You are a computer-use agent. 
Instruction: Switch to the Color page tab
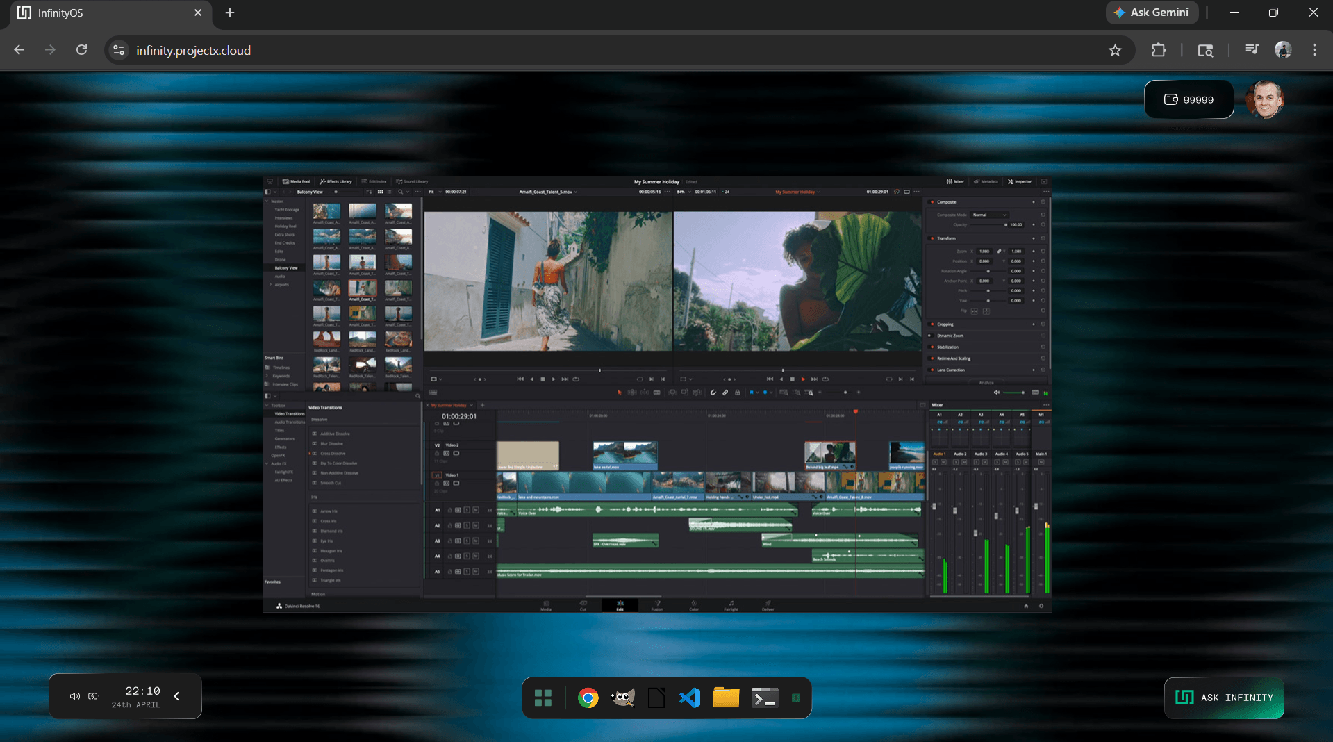pos(694,606)
